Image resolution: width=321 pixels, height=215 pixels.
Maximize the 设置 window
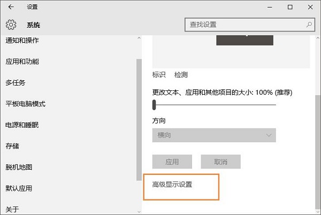click(x=290, y=7)
